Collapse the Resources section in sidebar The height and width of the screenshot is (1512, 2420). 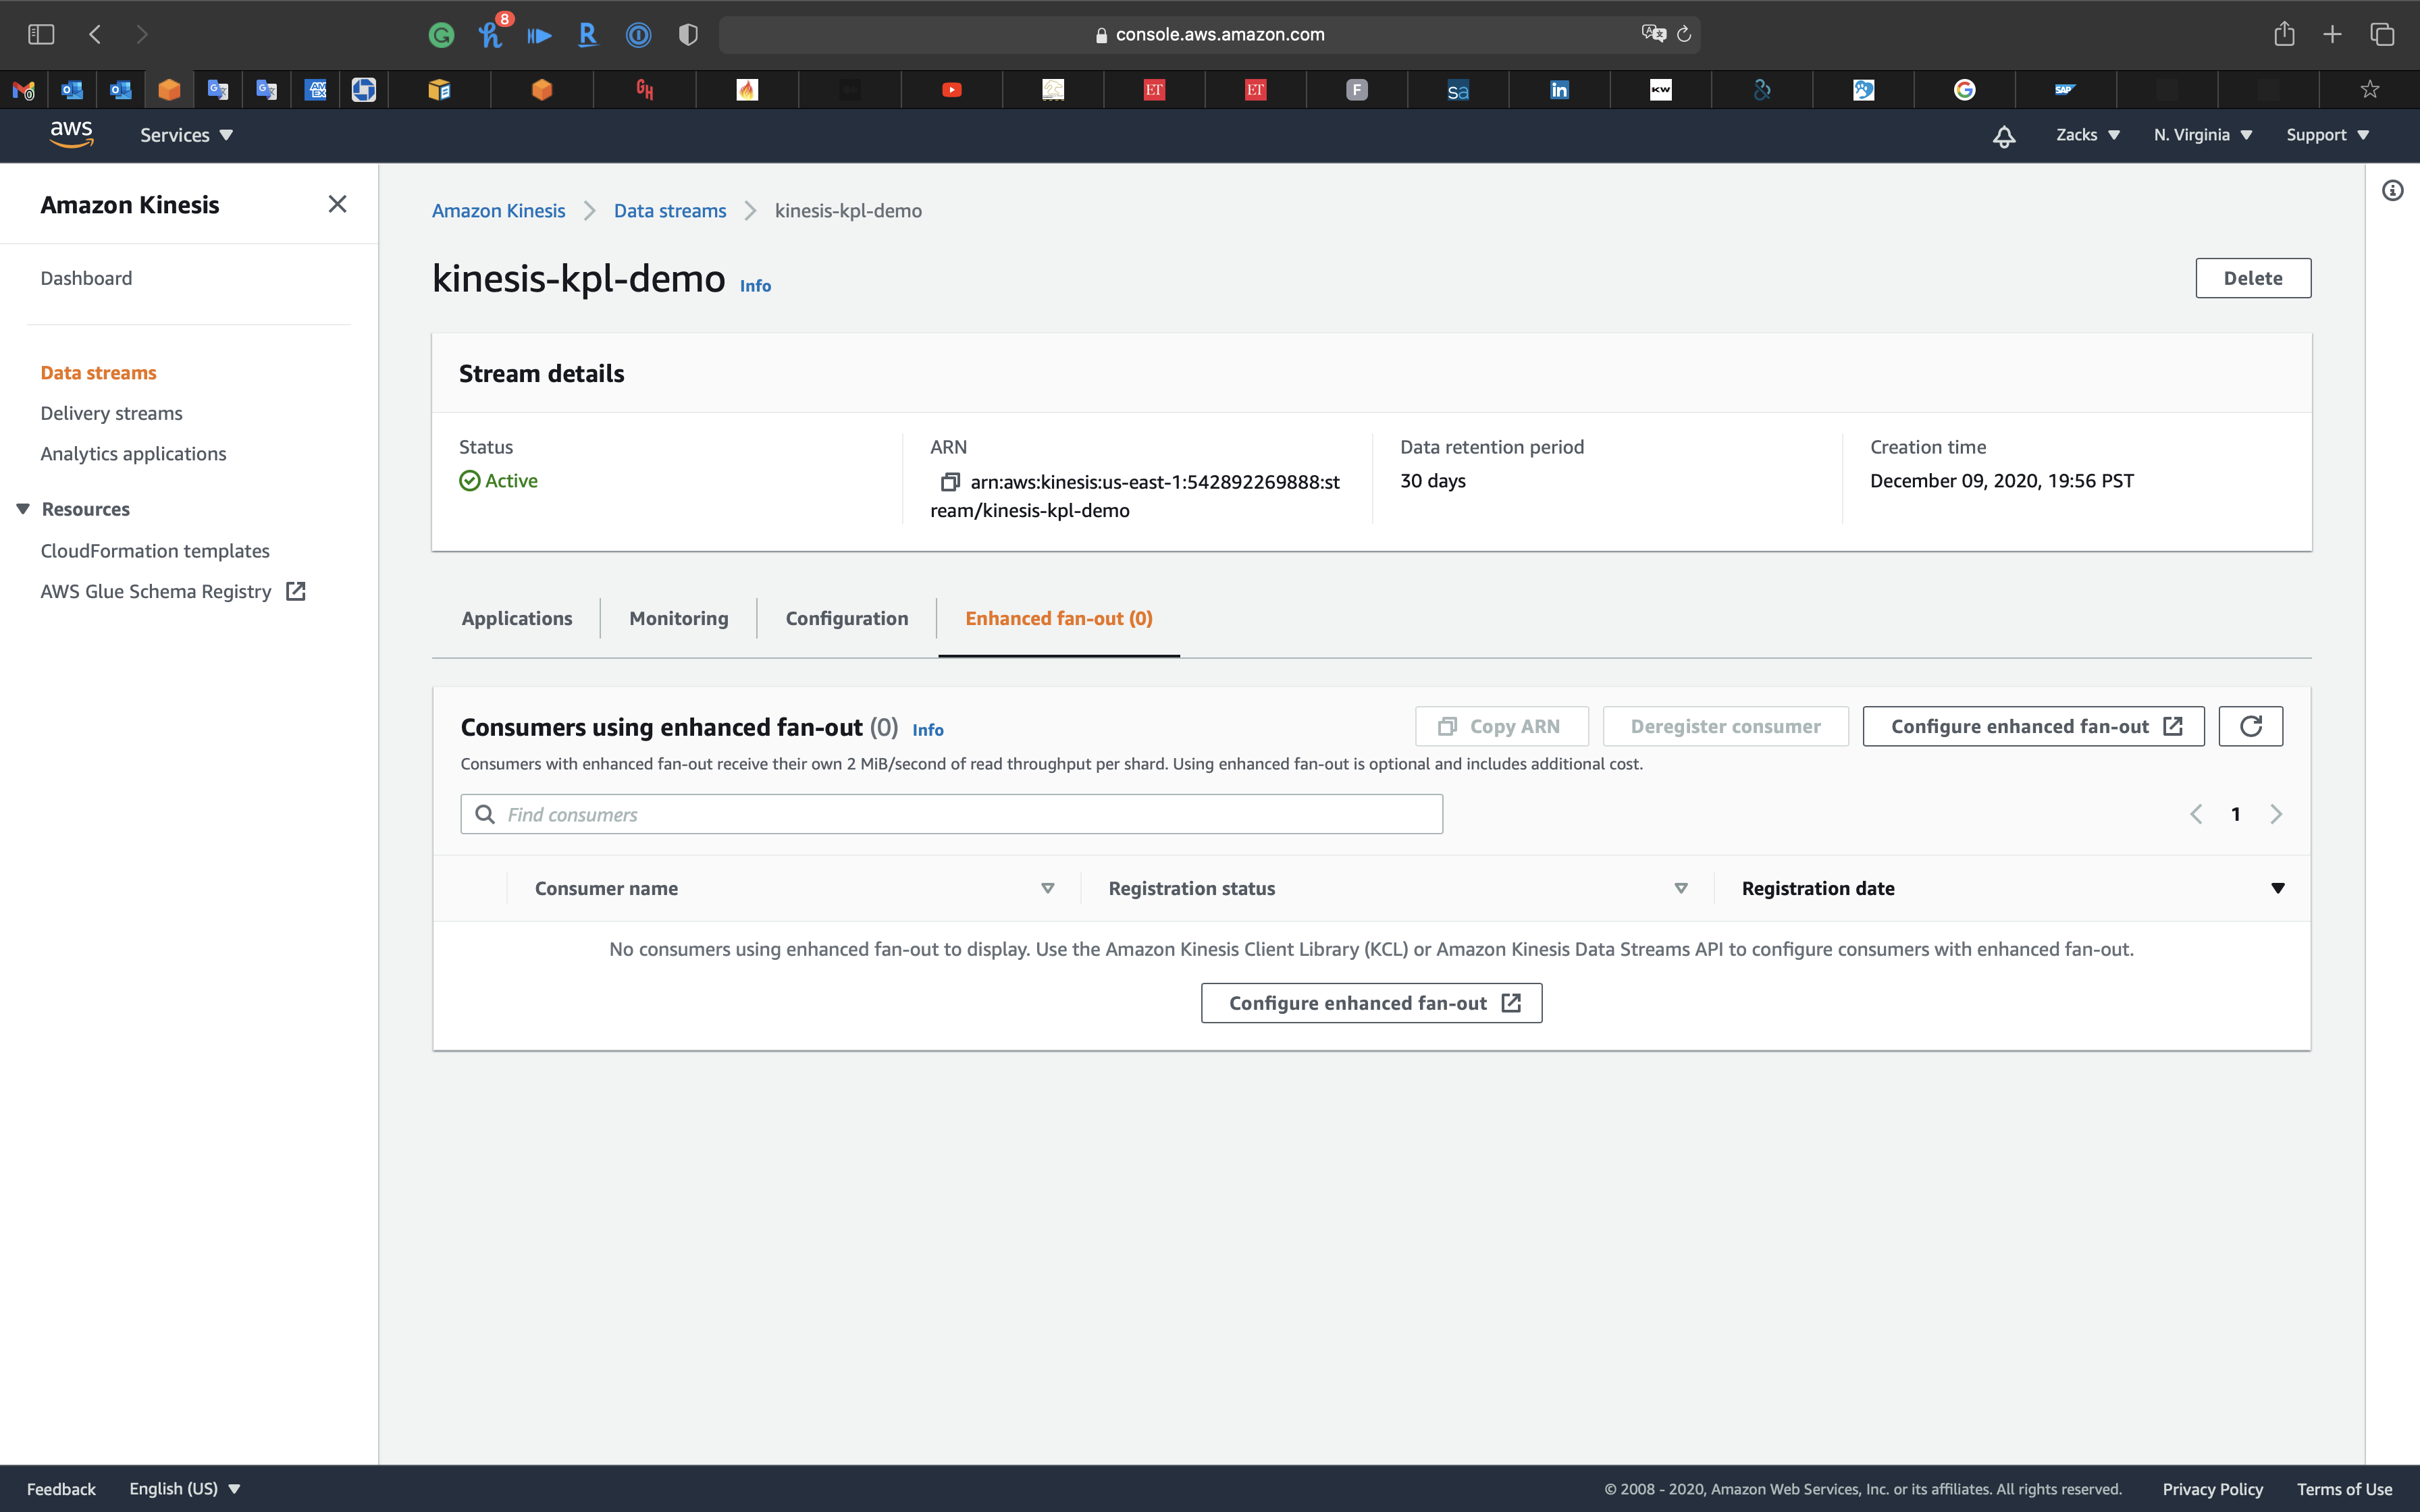tap(23, 509)
